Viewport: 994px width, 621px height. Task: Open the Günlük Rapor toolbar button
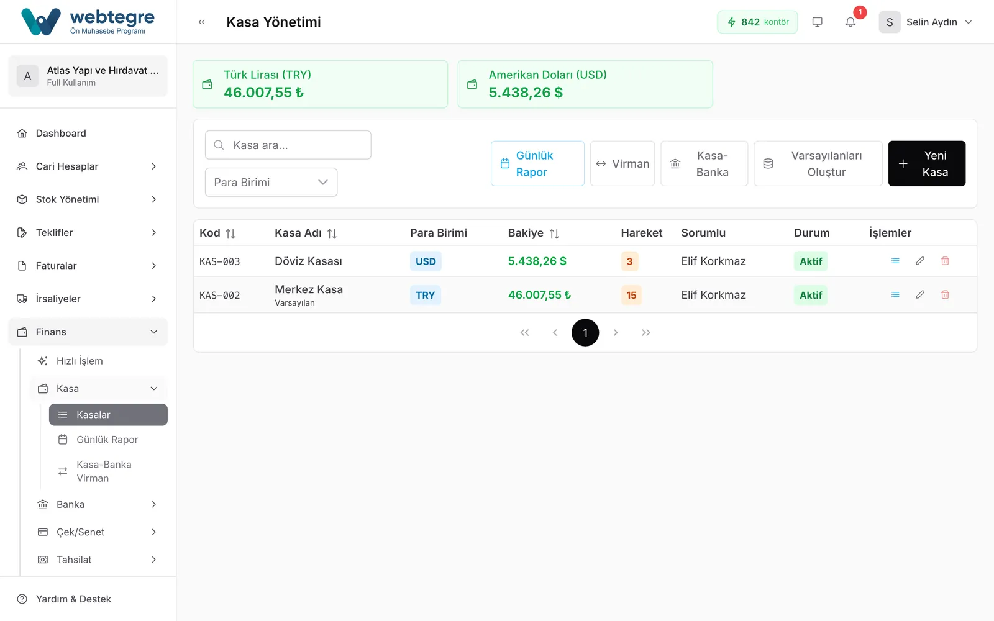(537, 163)
